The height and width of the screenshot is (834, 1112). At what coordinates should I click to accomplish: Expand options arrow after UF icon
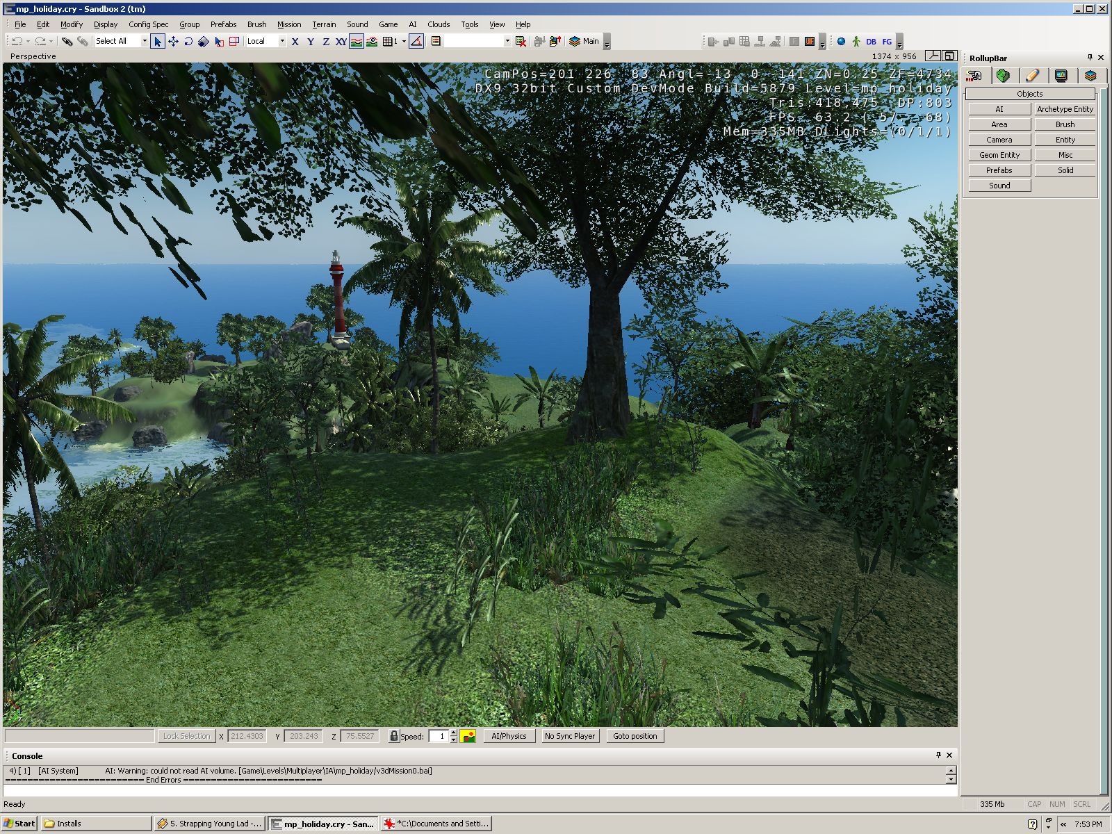point(822,42)
